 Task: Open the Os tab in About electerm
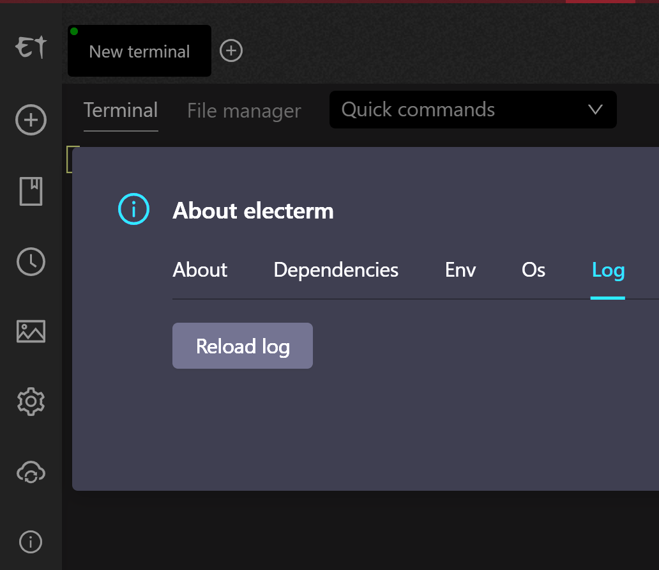(533, 270)
